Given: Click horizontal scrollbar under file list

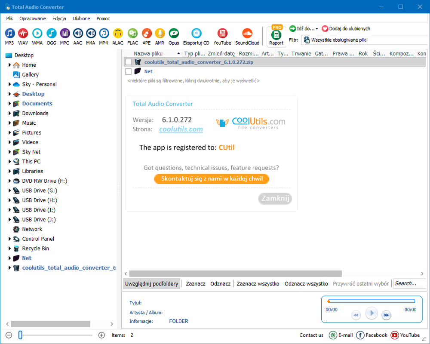Looking at the screenshot, I should point(236,273).
